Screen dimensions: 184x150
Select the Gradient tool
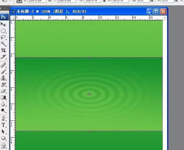click(3, 97)
